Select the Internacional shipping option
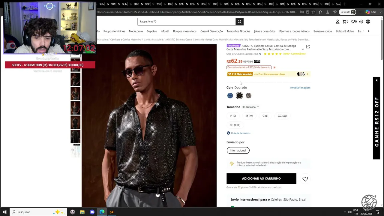This screenshot has height=216, width=384. pos(238,151)
